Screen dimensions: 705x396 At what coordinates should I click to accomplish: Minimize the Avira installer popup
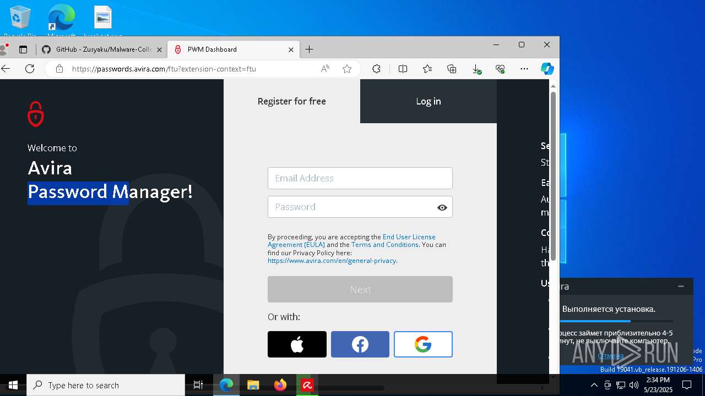coord(681,287)
